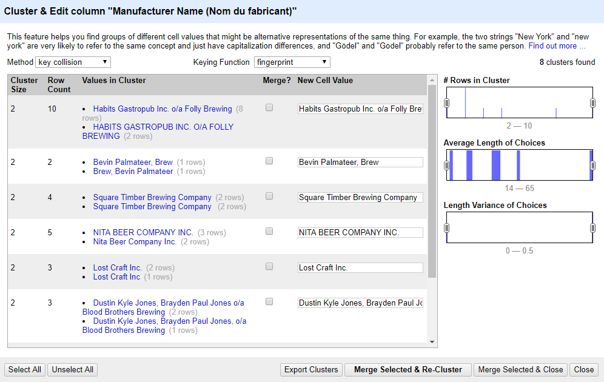This screenshot has height=382, width=604.
Task: Click New Cell Value field for Square Timber
Action: point(360,198)
